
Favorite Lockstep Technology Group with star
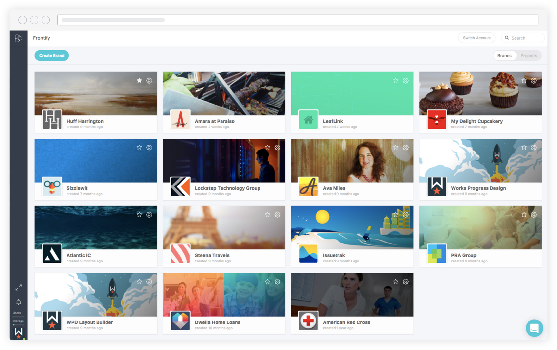[x=268, y=148]
